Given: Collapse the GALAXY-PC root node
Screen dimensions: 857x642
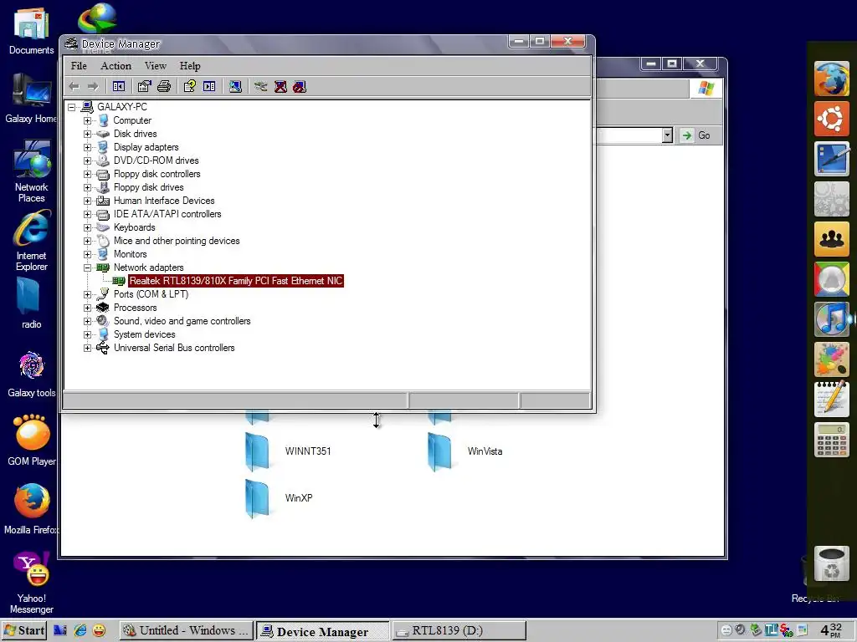Looking at the screenshot, I should pos(72,107).
